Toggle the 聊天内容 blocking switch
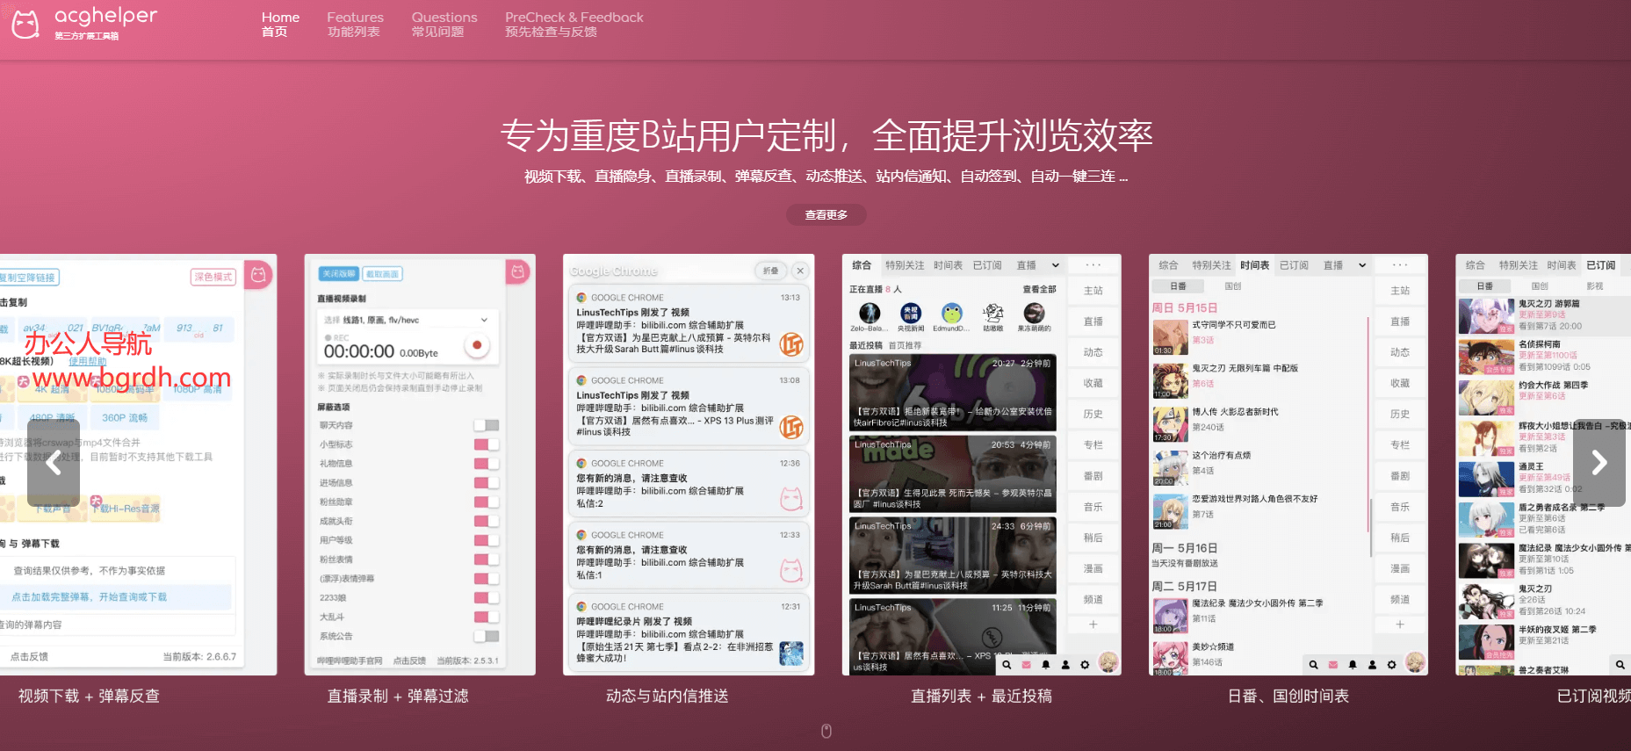Viewport: 1631px width, 751px height. 486,425
